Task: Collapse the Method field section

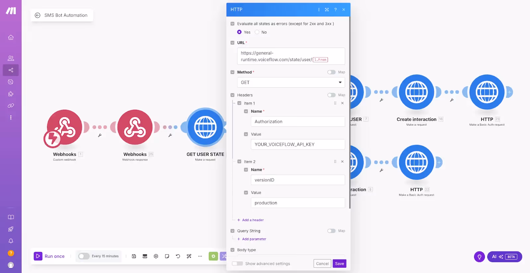Action: coord(233,72)
